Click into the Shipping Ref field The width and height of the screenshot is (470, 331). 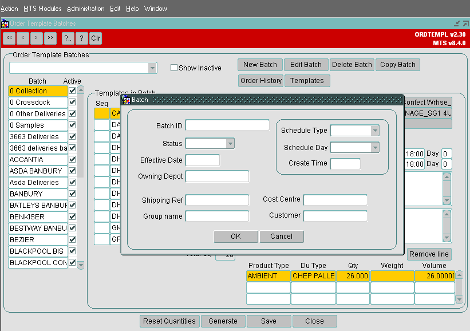click(217, 200)
